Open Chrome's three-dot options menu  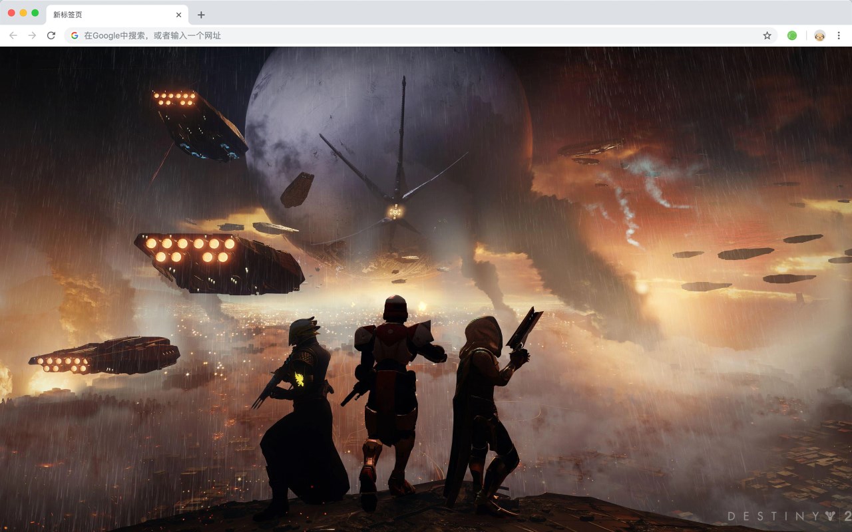point(839,35)
